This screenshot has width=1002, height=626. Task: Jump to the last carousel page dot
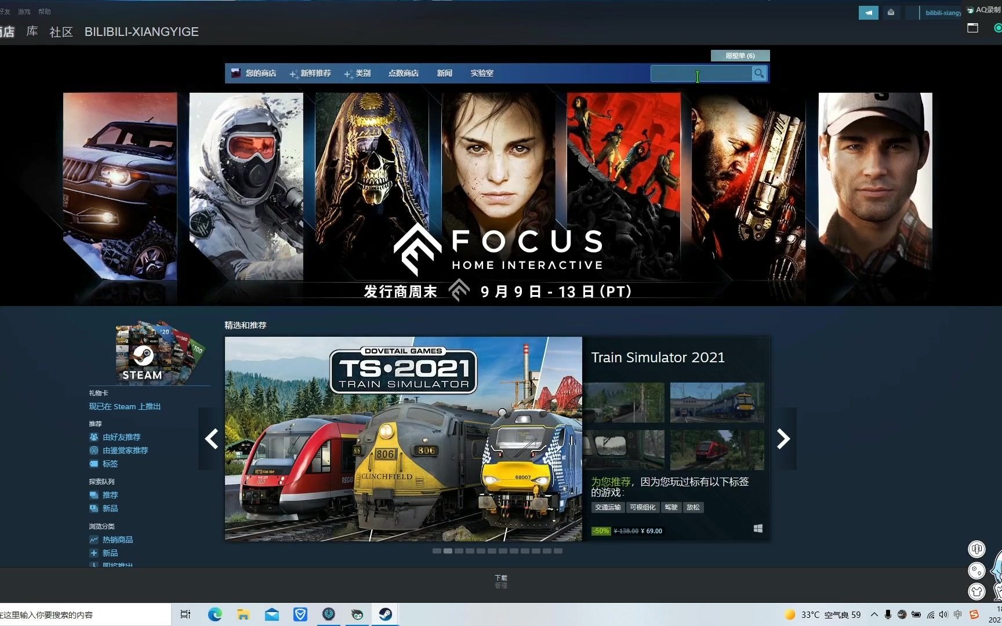coord(558,551)
